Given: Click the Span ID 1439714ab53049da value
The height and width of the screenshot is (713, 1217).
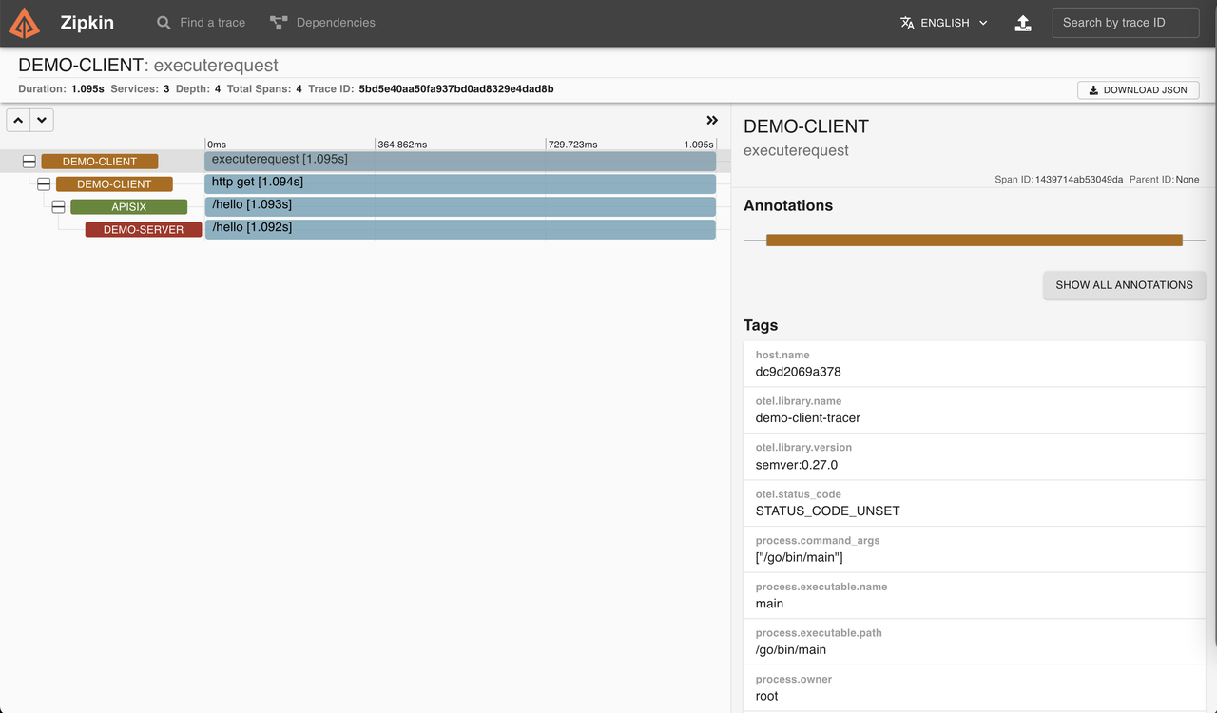Looking at the screenshot, I should pyautogui.click(x=1079, y=180).
